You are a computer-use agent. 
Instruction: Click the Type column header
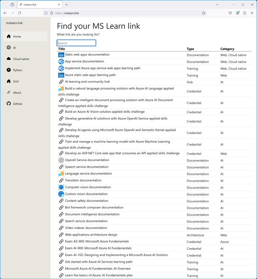click(x=190, y=49)
